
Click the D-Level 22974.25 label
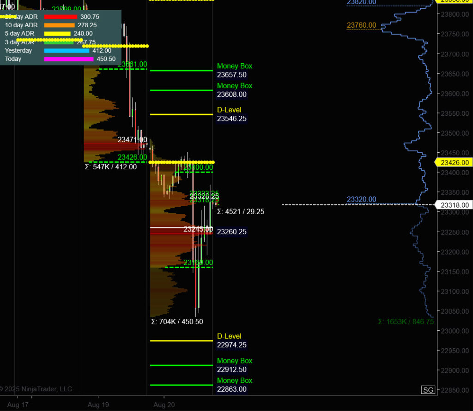(x=231, y=341)
